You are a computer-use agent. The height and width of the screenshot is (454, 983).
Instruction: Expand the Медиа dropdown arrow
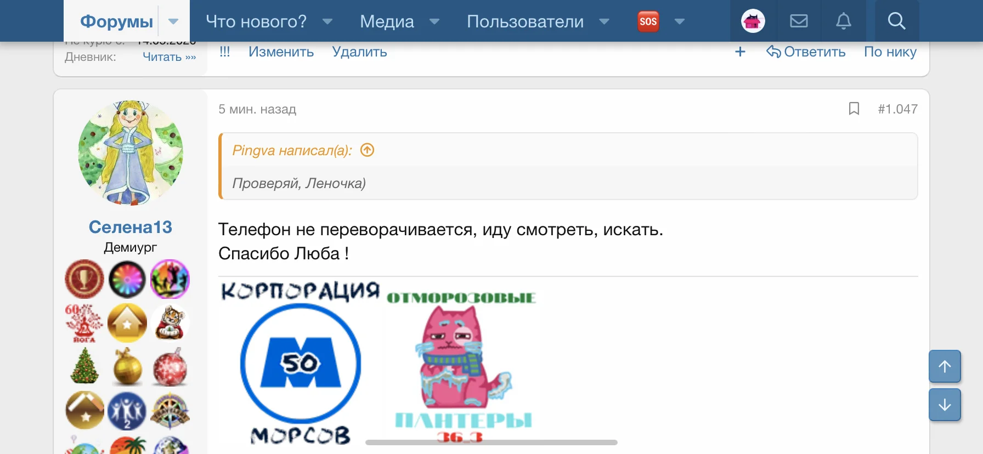click(434, 21)
